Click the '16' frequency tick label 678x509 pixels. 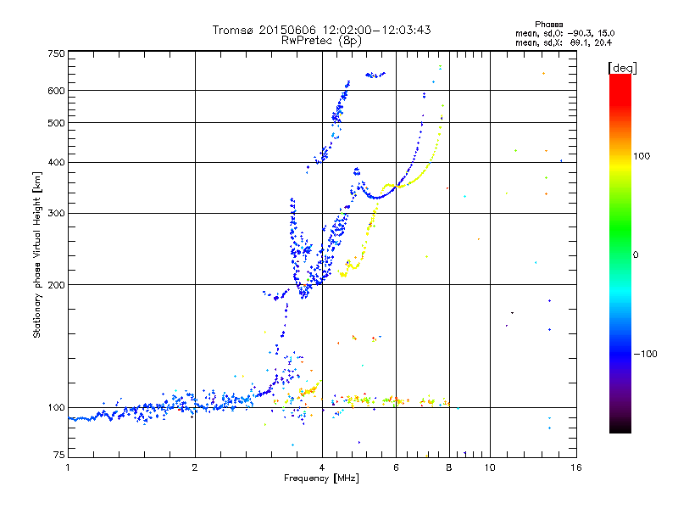[576, 467]
